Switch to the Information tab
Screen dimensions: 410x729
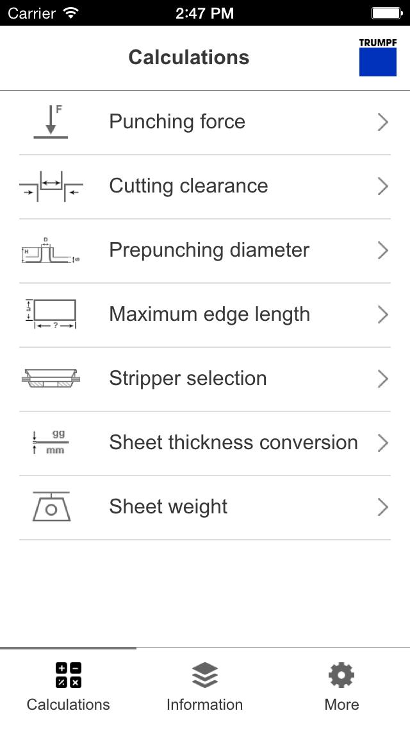pos(204,688)
